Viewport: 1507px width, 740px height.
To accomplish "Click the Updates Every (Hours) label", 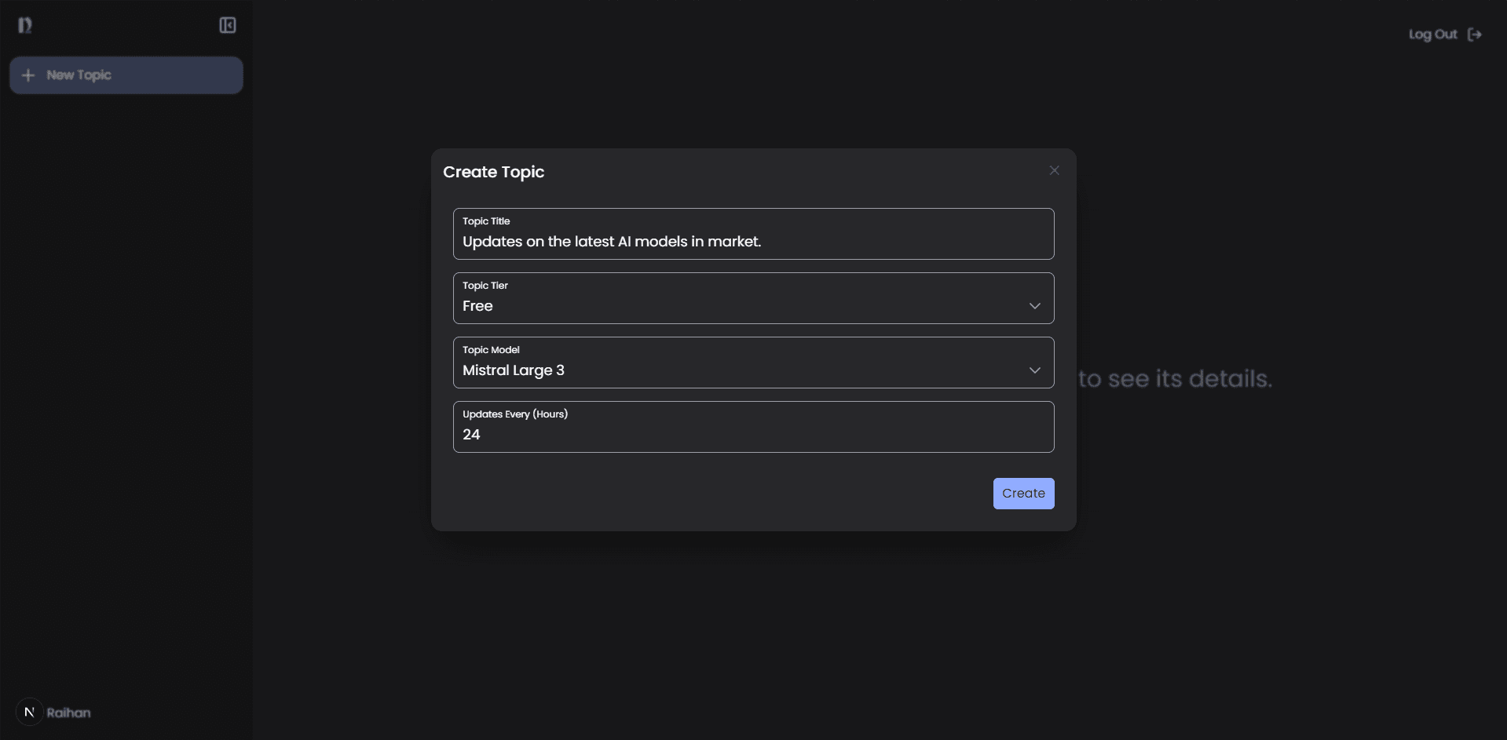I will [x=514, y=414].
